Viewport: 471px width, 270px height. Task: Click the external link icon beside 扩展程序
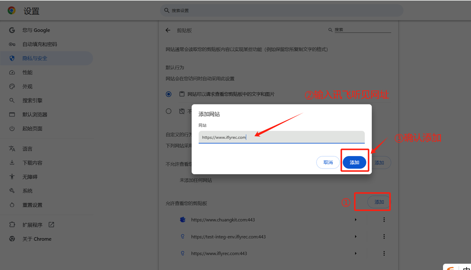click(x=51, y=224)
